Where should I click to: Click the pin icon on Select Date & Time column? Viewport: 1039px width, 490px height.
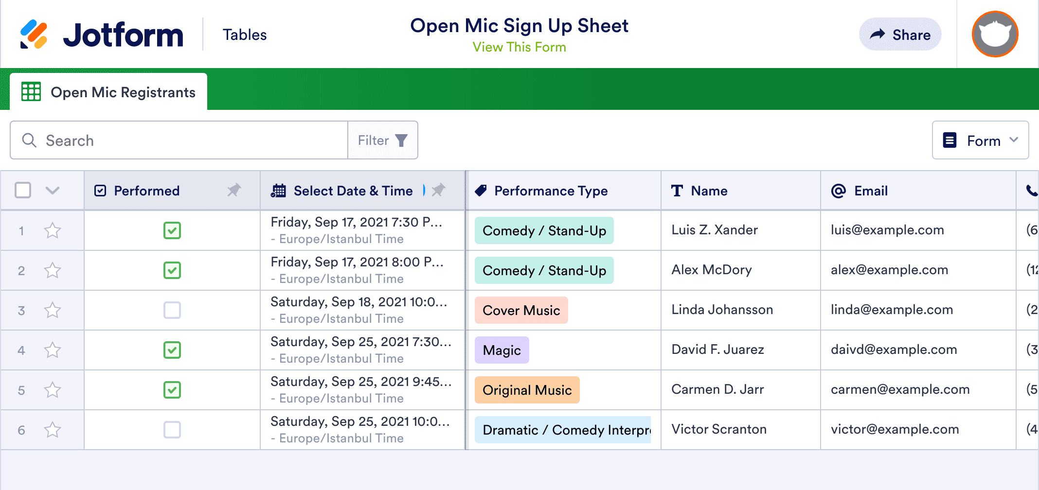pyautogui.click(x=439, y=190)
